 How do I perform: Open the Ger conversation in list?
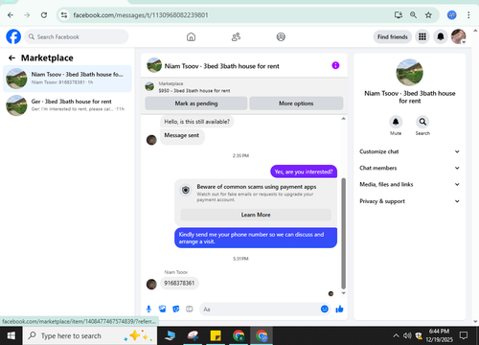(x=67, y=105)
